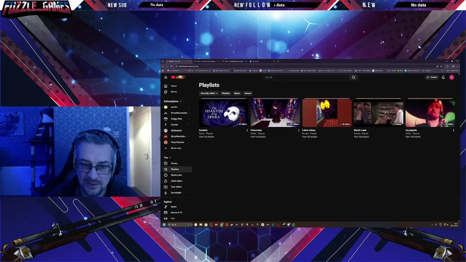
Task: Open the account avatar menu
Action: (452, 77)
